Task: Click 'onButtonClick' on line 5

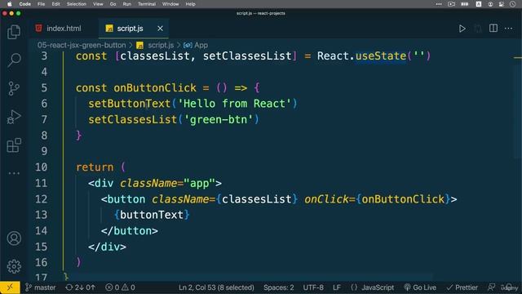Action: [155, 88]
